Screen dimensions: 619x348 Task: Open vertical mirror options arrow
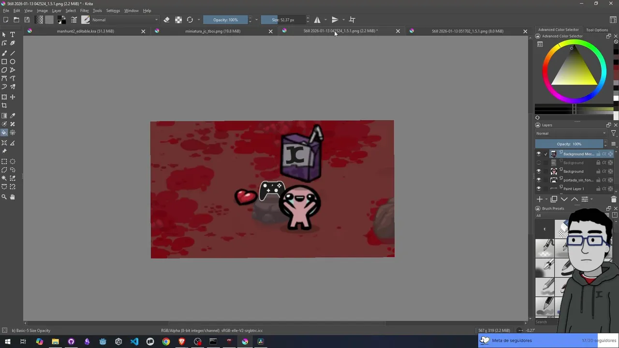point(343,20)
